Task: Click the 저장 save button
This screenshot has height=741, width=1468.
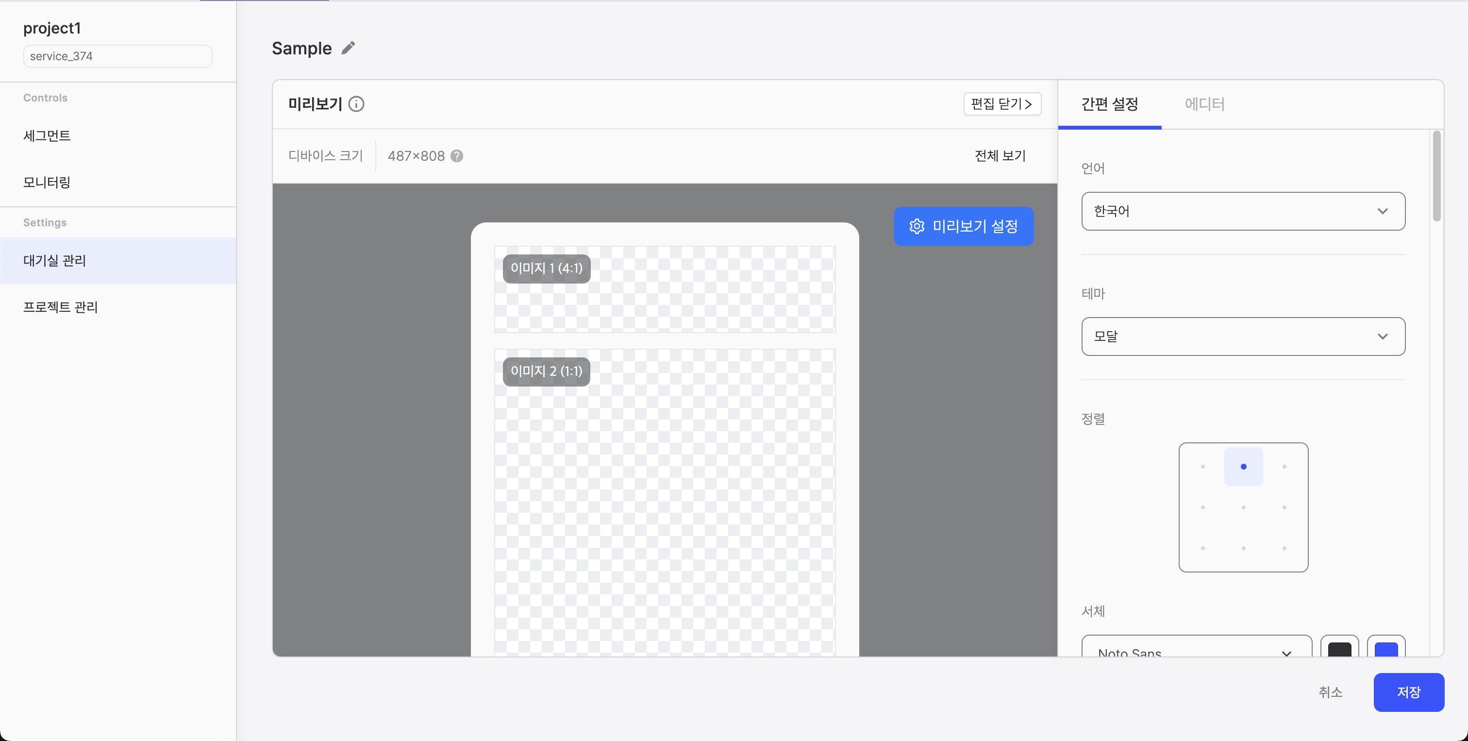Action: pos(1409,692)
